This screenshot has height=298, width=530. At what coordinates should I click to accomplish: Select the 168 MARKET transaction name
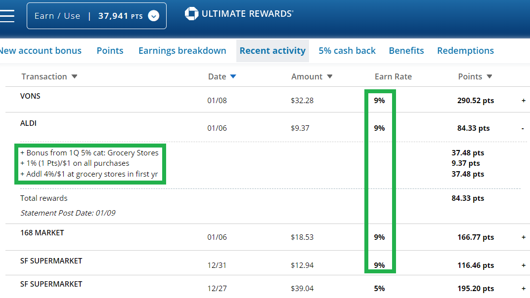pyautogui.click(x=42, y=233)
